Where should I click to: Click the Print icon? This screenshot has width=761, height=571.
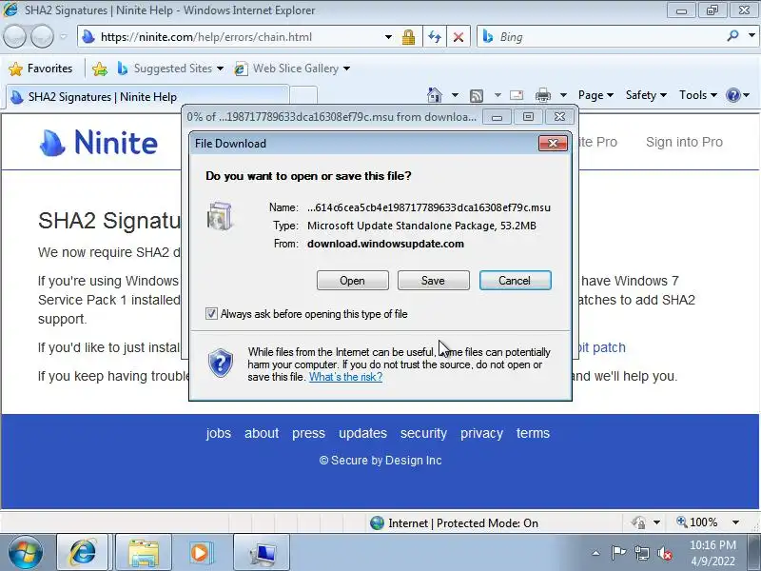coord(542,95)
